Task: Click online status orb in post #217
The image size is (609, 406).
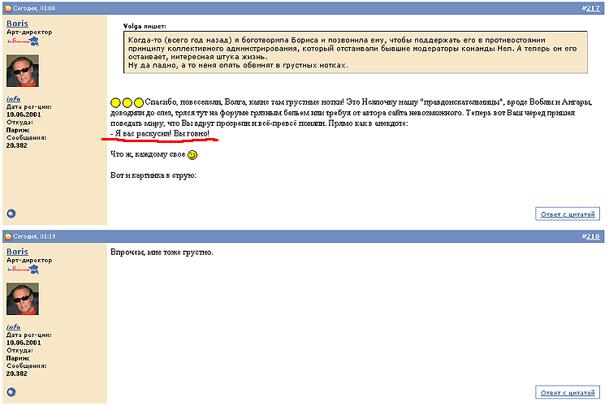Action: pyautogui.click(x=11, y=214)
